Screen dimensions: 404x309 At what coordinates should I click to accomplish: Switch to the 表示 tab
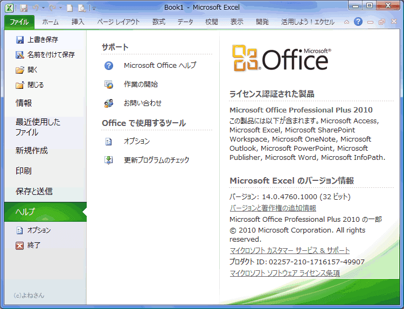click(237, 22)
